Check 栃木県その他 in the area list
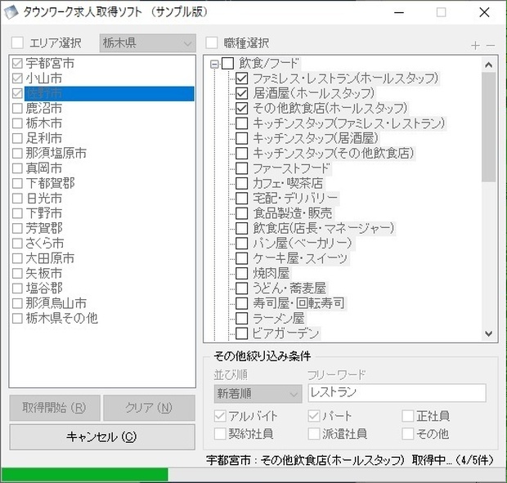The height and width of the screenshot is (483, 507). pos(17,318)
